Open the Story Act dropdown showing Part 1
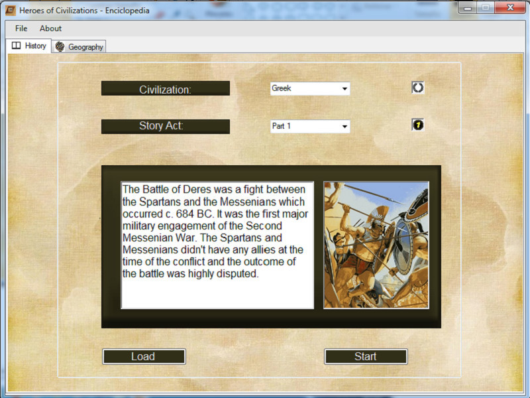This screenshot has height=398, width=530. [x=310, y=126]
